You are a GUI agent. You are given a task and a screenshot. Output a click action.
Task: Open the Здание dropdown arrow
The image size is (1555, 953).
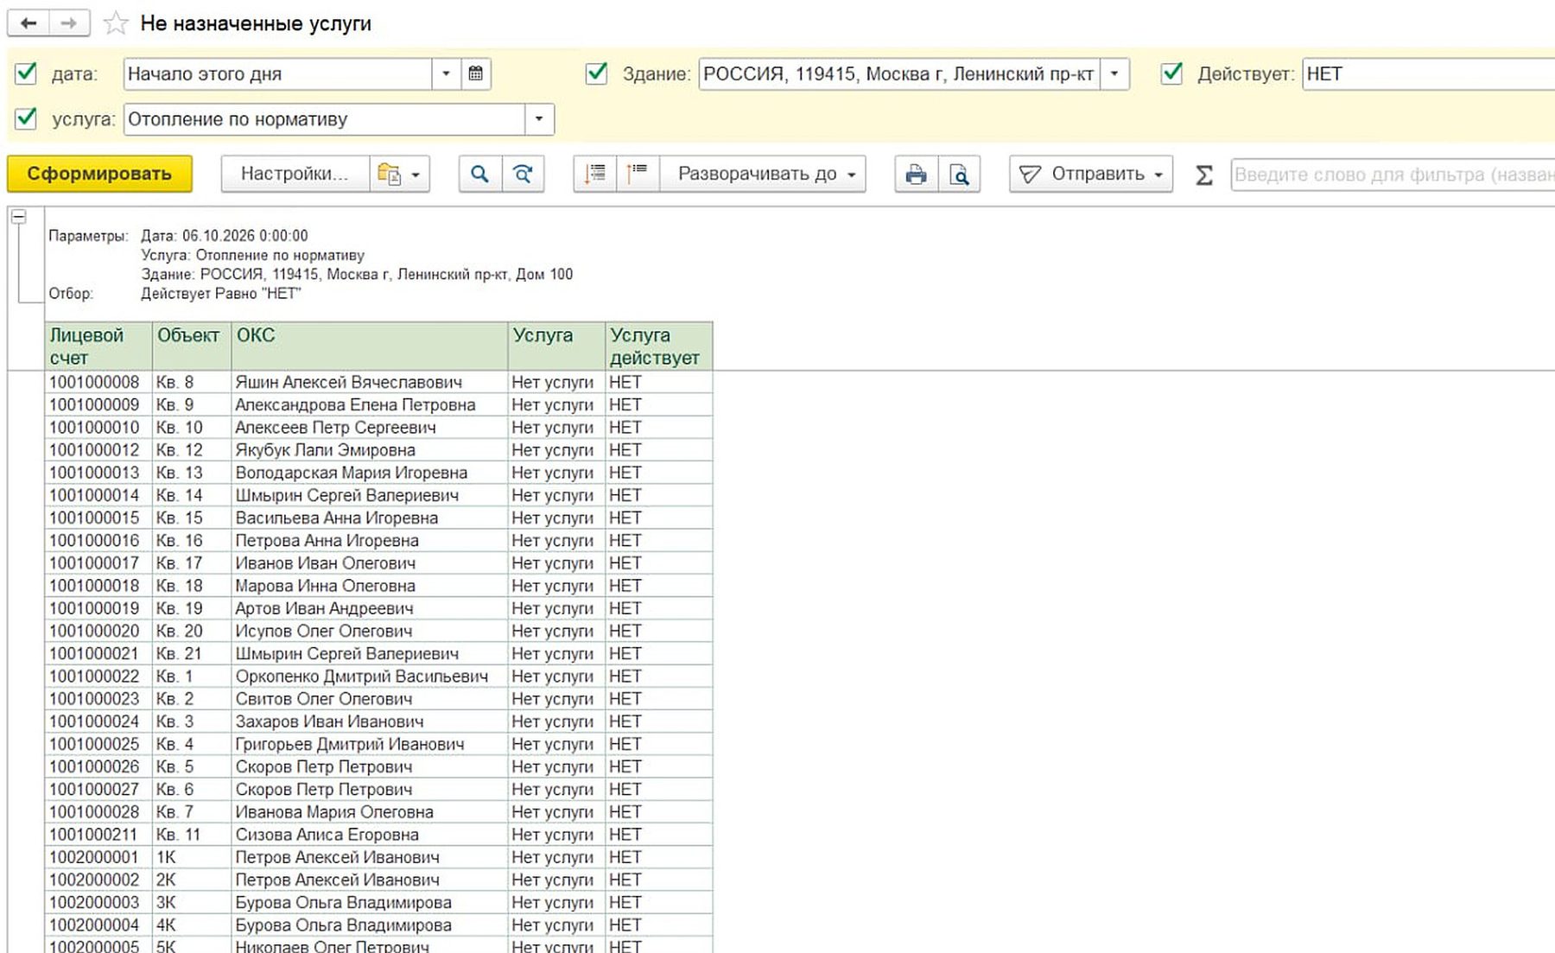click(x=1114, y=73)
